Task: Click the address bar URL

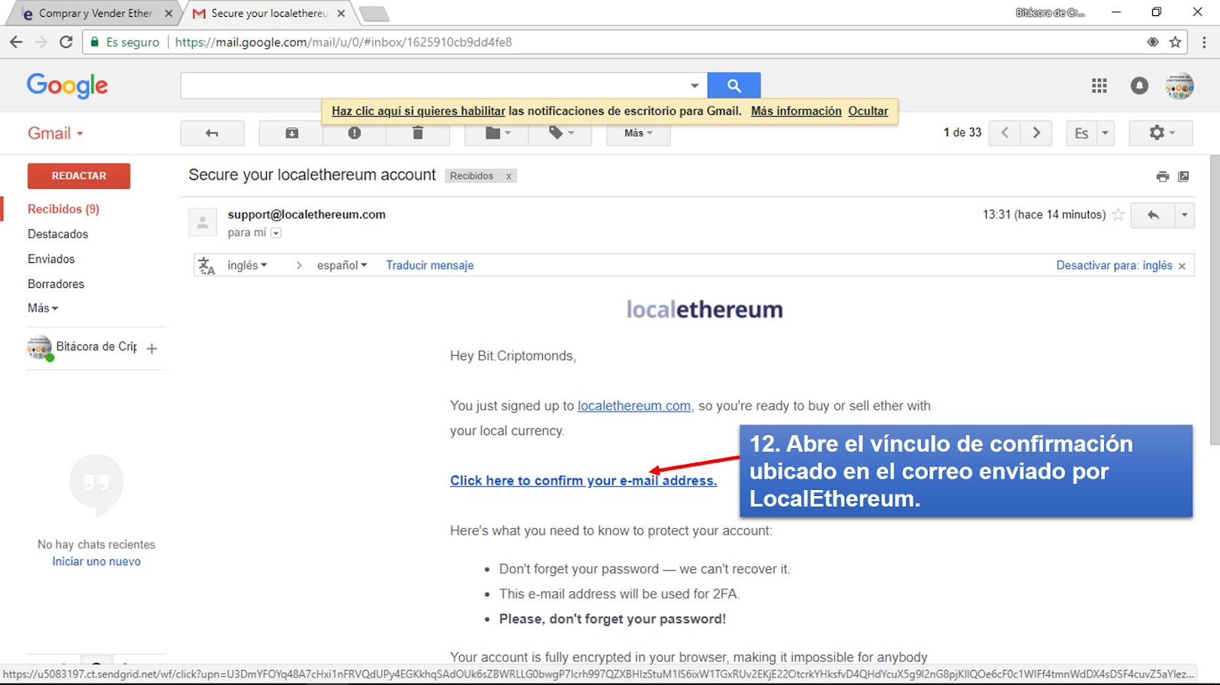Action: [343, 42]
